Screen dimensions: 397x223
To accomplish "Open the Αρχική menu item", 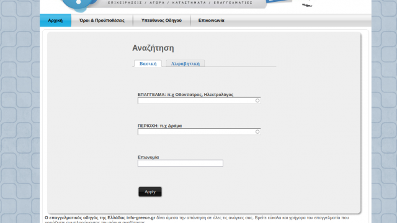I will (x=55, y=20).
